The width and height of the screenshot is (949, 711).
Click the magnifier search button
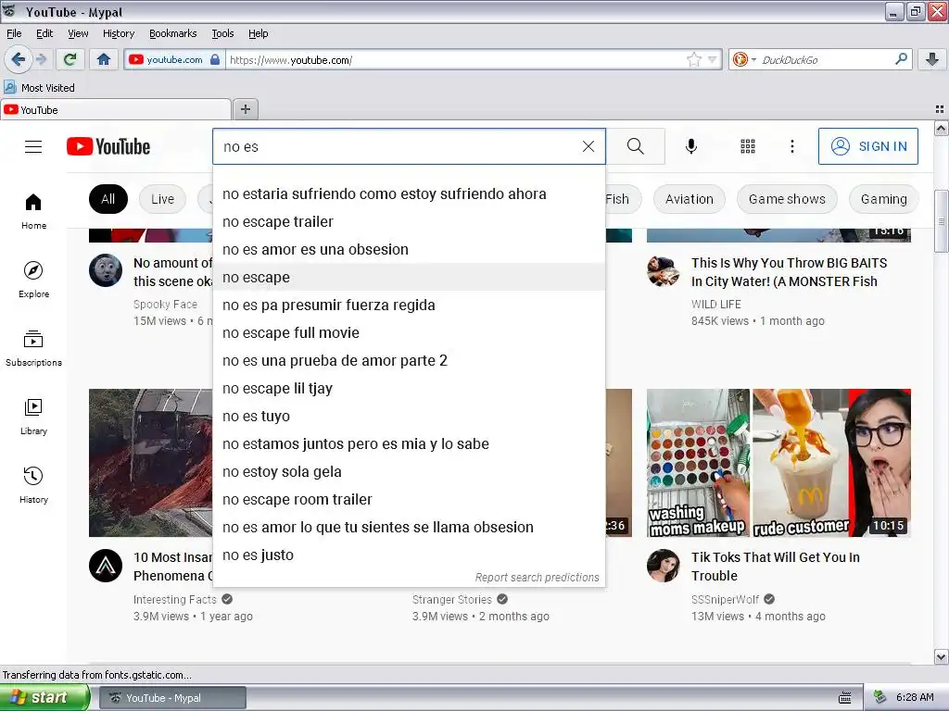coord(636,146)
